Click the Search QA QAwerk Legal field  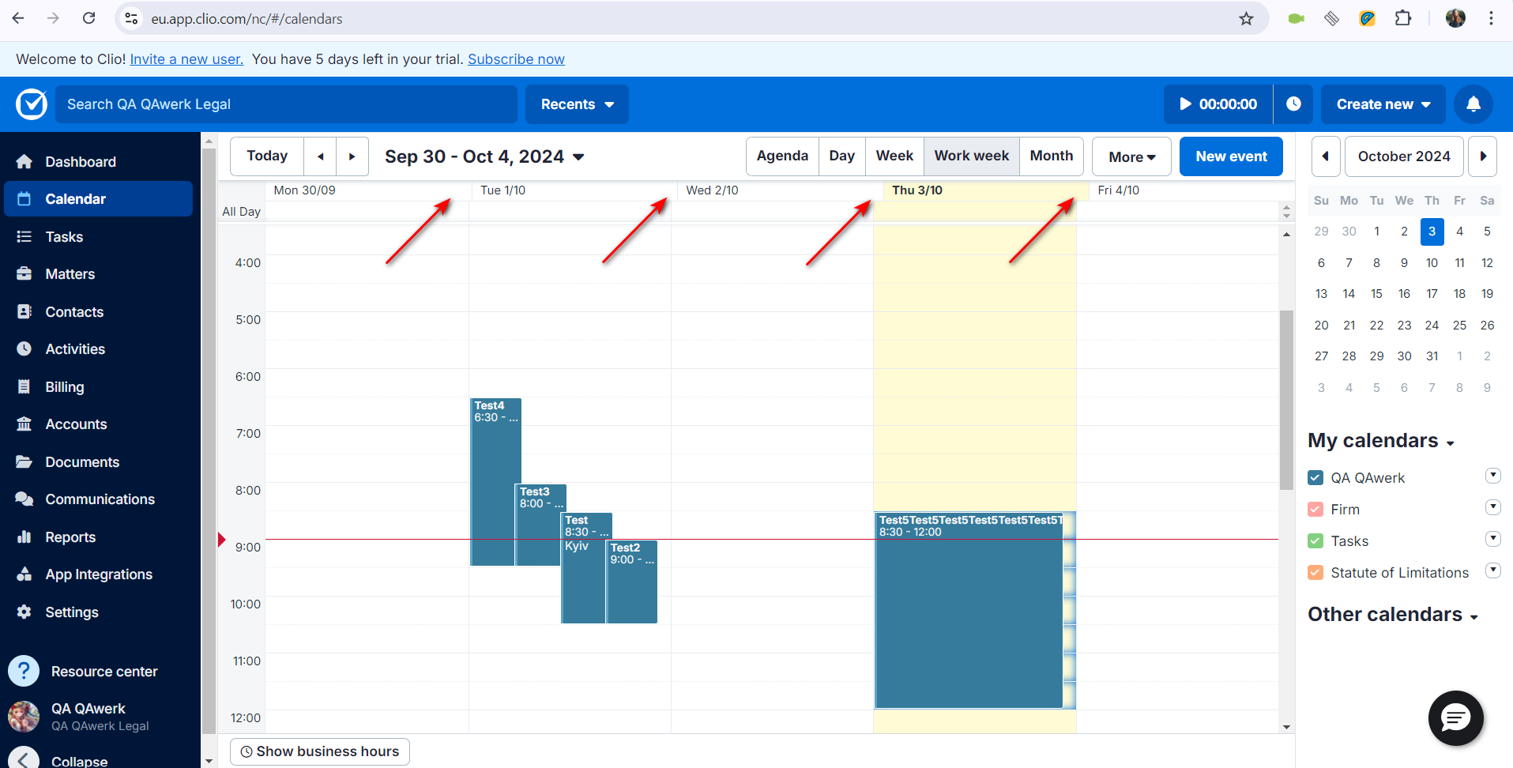(x=286, y=104)
